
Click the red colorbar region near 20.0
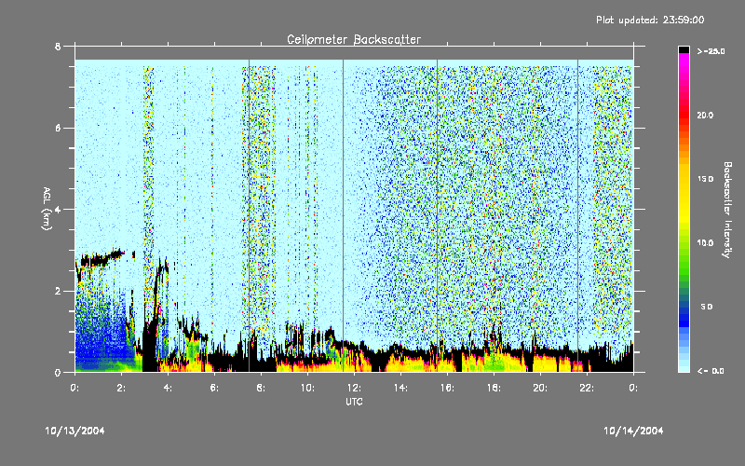pyautogui.click(x=684, y=116)
